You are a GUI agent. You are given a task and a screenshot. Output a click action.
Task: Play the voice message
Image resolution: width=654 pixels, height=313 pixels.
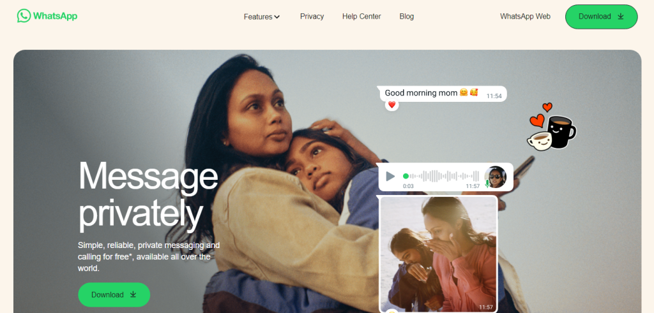click(x=390, y=177)
